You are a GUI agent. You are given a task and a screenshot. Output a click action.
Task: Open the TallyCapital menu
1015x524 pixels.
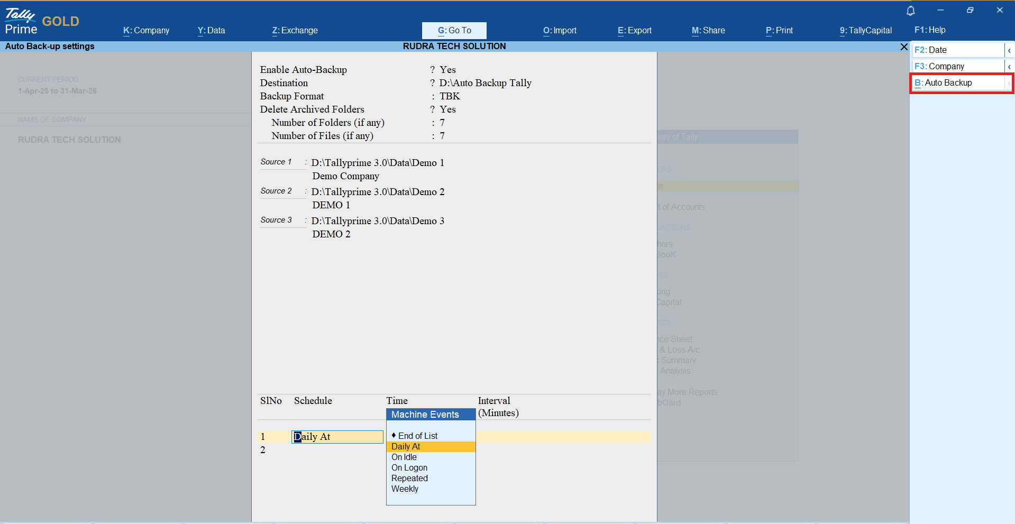[x=865, y=31]
